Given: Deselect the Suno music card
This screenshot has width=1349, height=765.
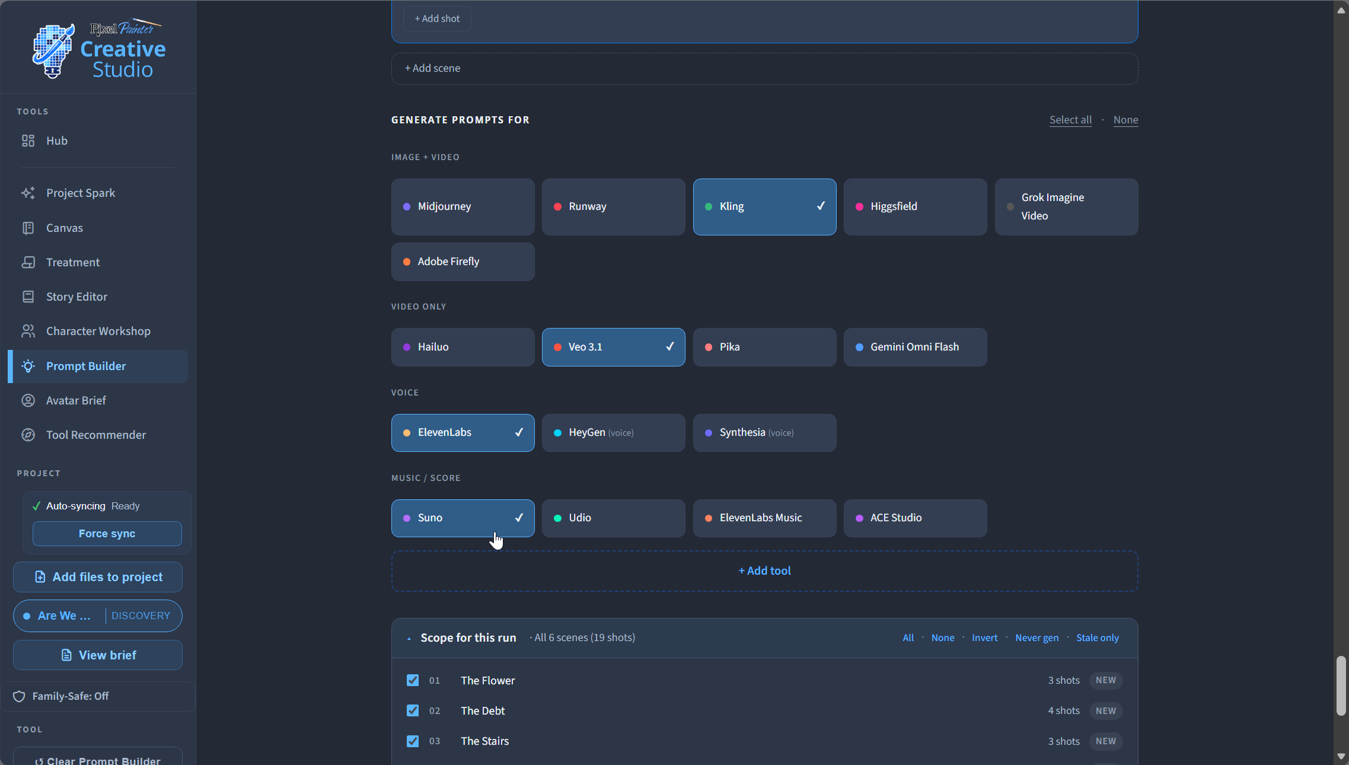Looking at the screenshot, I should [x=463, y=518].
